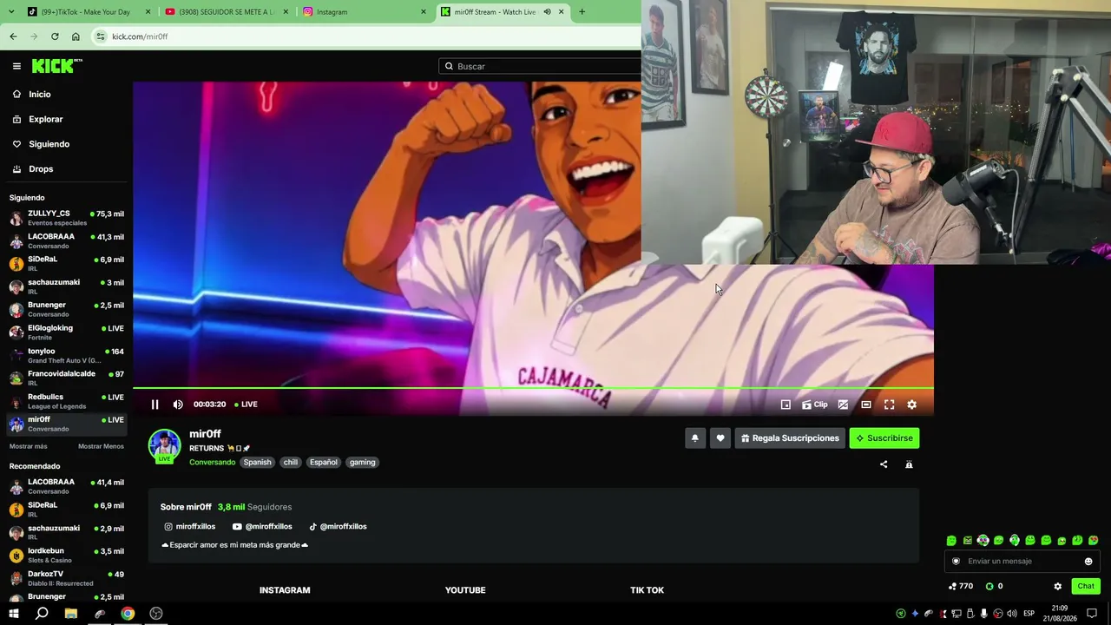Share the mir0ff channel
Image resolution: width=1111 pixels, height=625 pixels.
tap(884, 464)
